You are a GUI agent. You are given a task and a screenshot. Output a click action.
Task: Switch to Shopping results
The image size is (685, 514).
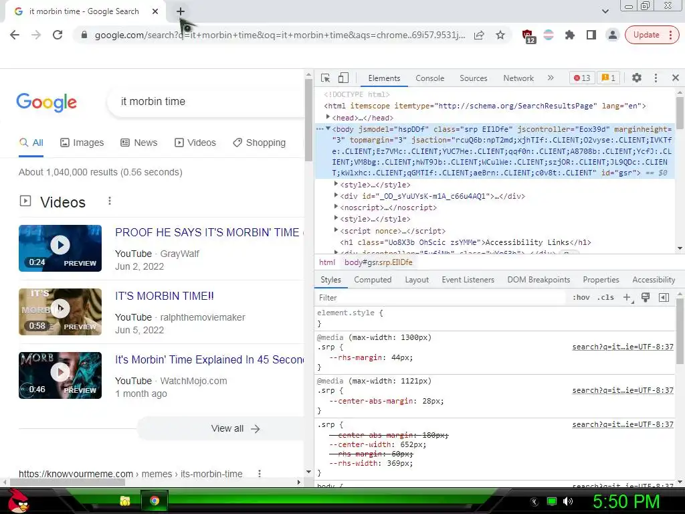click(259, 143)
